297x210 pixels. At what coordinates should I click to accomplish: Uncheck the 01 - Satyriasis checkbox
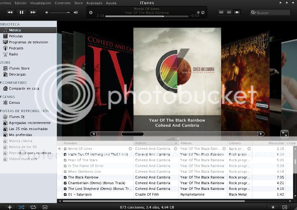pyautogui.click(x=65, y=195)
